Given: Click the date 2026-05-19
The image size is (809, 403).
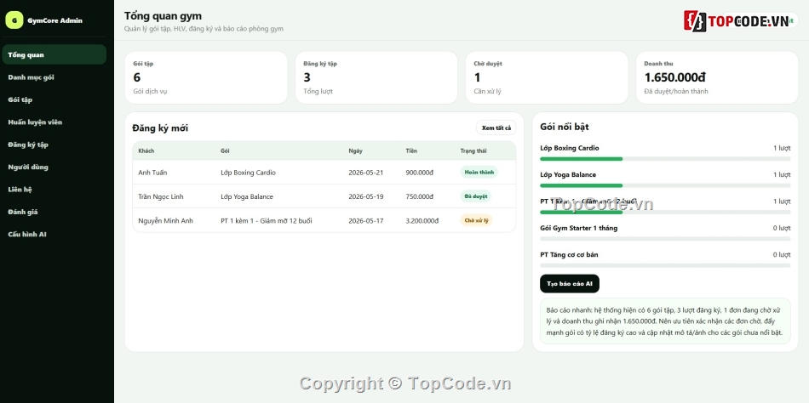Looking at the screenshot, I should (x=366, y=196).
